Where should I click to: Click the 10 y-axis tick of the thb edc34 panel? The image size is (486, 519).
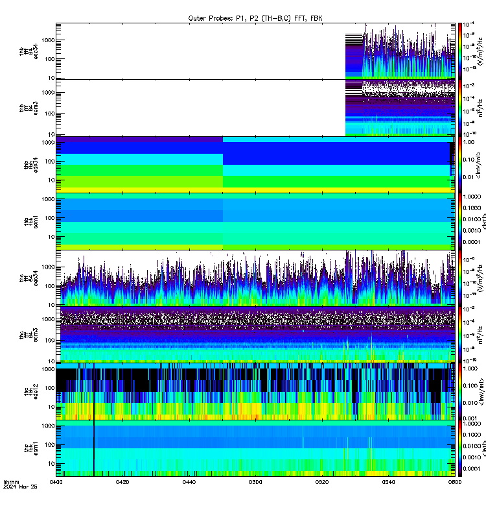pyautogui.click(x=52, y=180)
